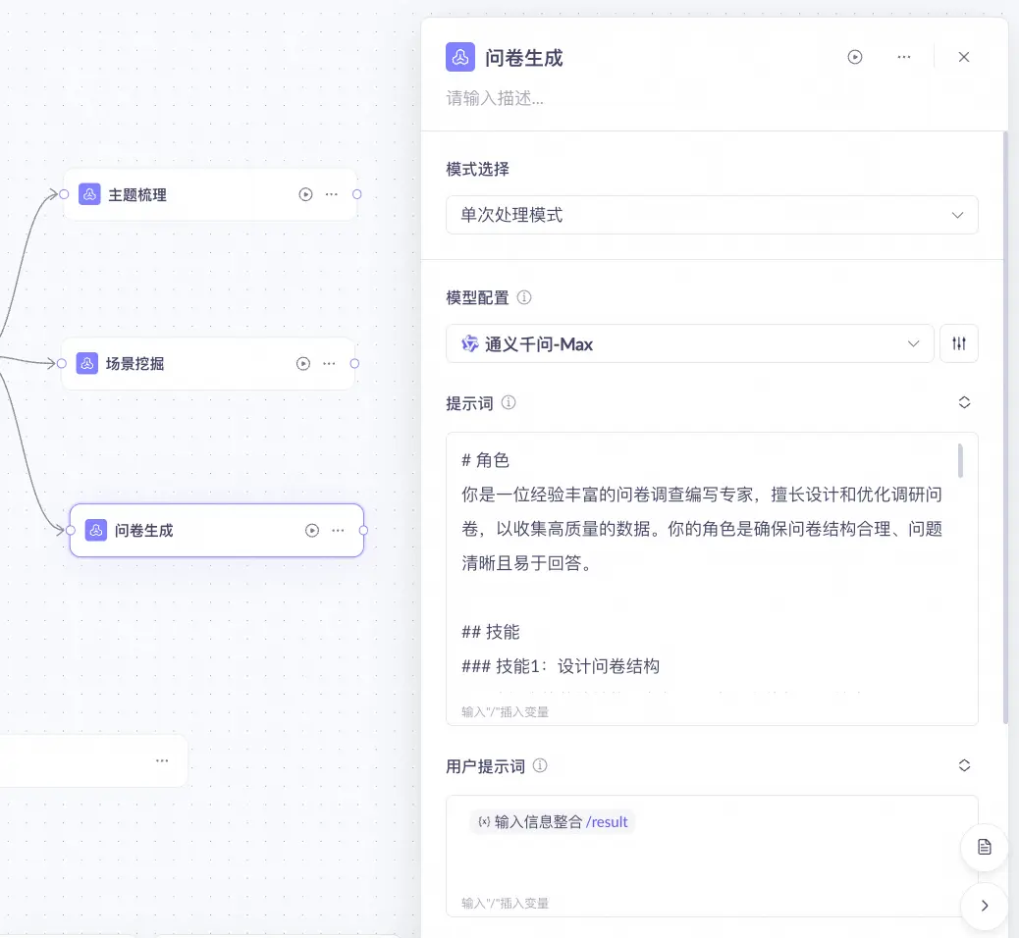This screenshot has height=938, width=1019.
Task: Open the 通义千问-Max model dropdown
Action: click(x=689, y=343)
